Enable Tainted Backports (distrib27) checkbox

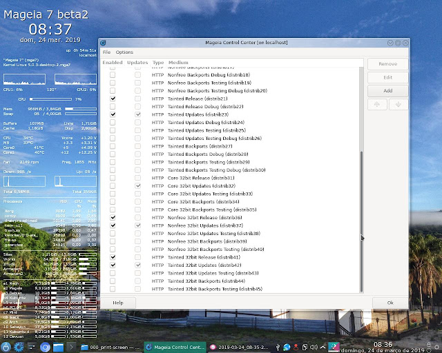(x=113, y=146)
